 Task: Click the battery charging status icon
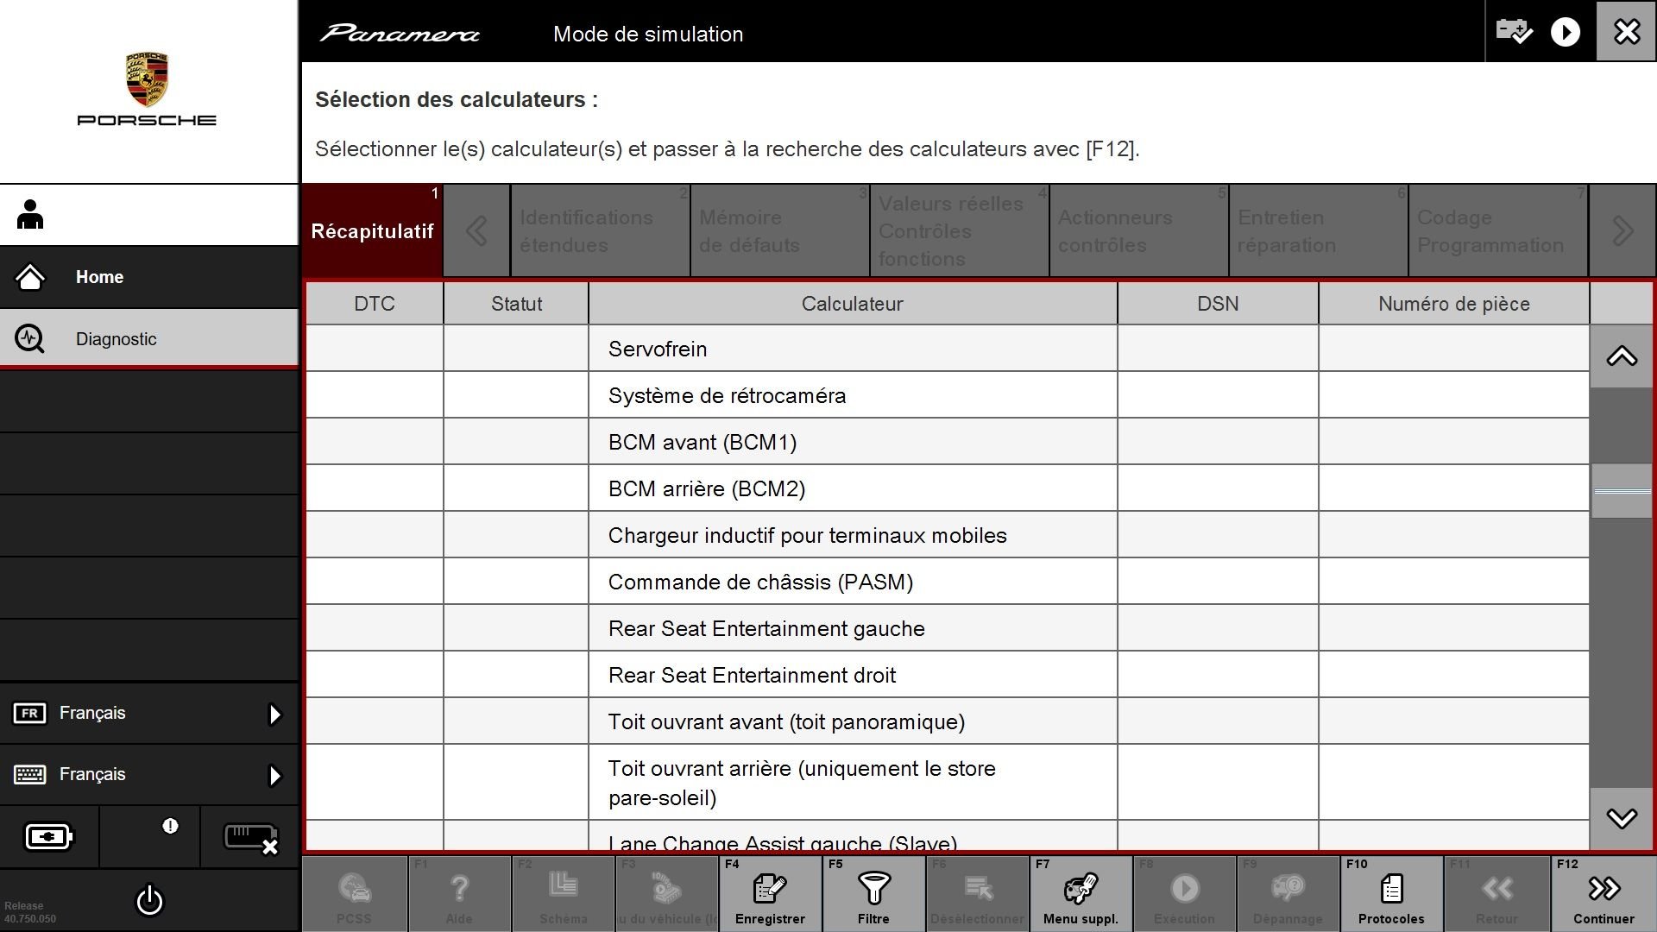point(49,836)
